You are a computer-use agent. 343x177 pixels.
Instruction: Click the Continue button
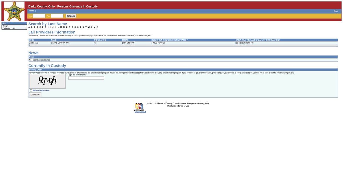pos(35,94)
